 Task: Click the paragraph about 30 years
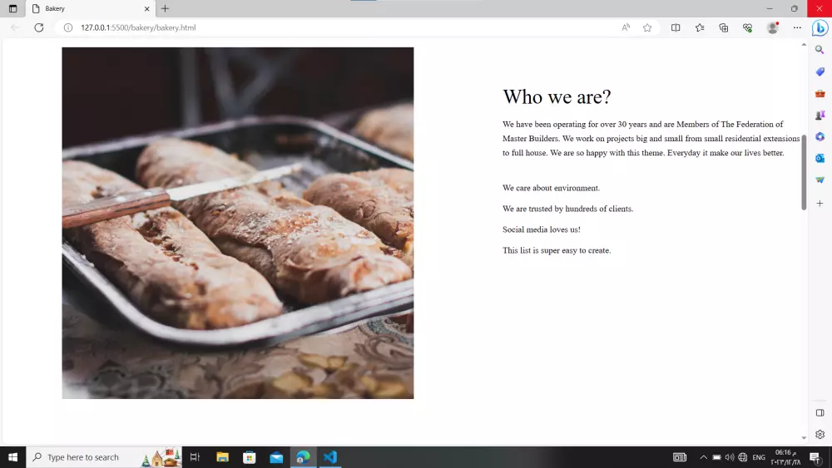pos(651,138)
